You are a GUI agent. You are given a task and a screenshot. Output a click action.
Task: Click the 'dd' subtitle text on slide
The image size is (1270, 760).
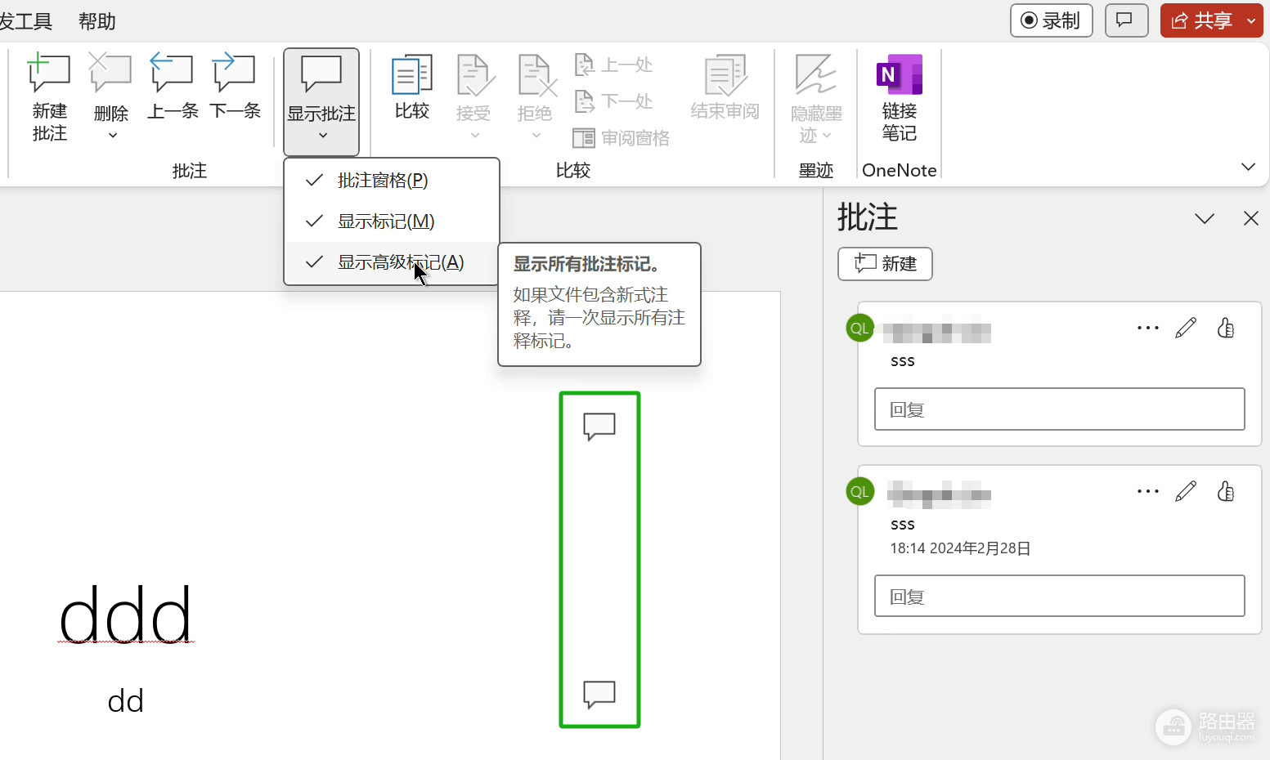[x=125, y=701]
